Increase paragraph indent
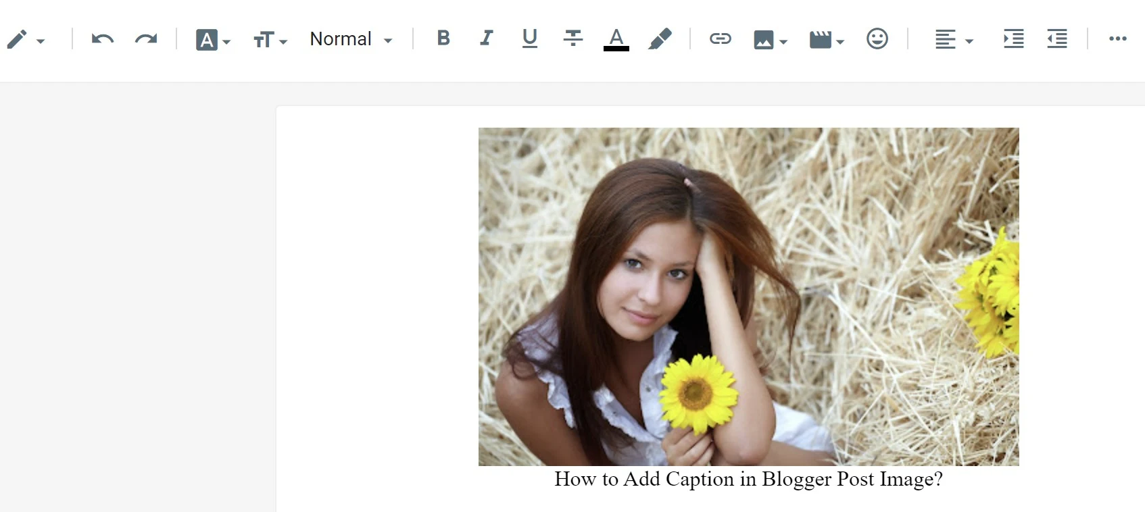1145x512 pixels. tap(1014, 39)
